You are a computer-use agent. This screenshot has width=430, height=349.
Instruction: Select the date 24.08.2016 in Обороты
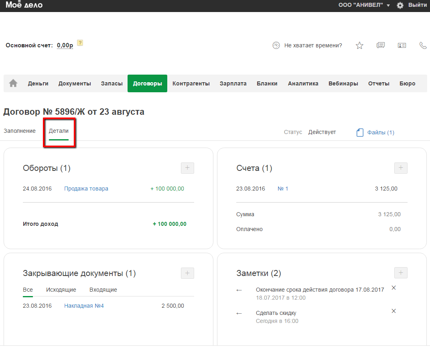tap(37, 189)
